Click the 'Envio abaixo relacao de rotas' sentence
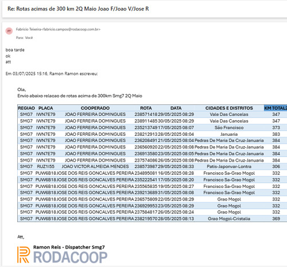 click(80, 96)
